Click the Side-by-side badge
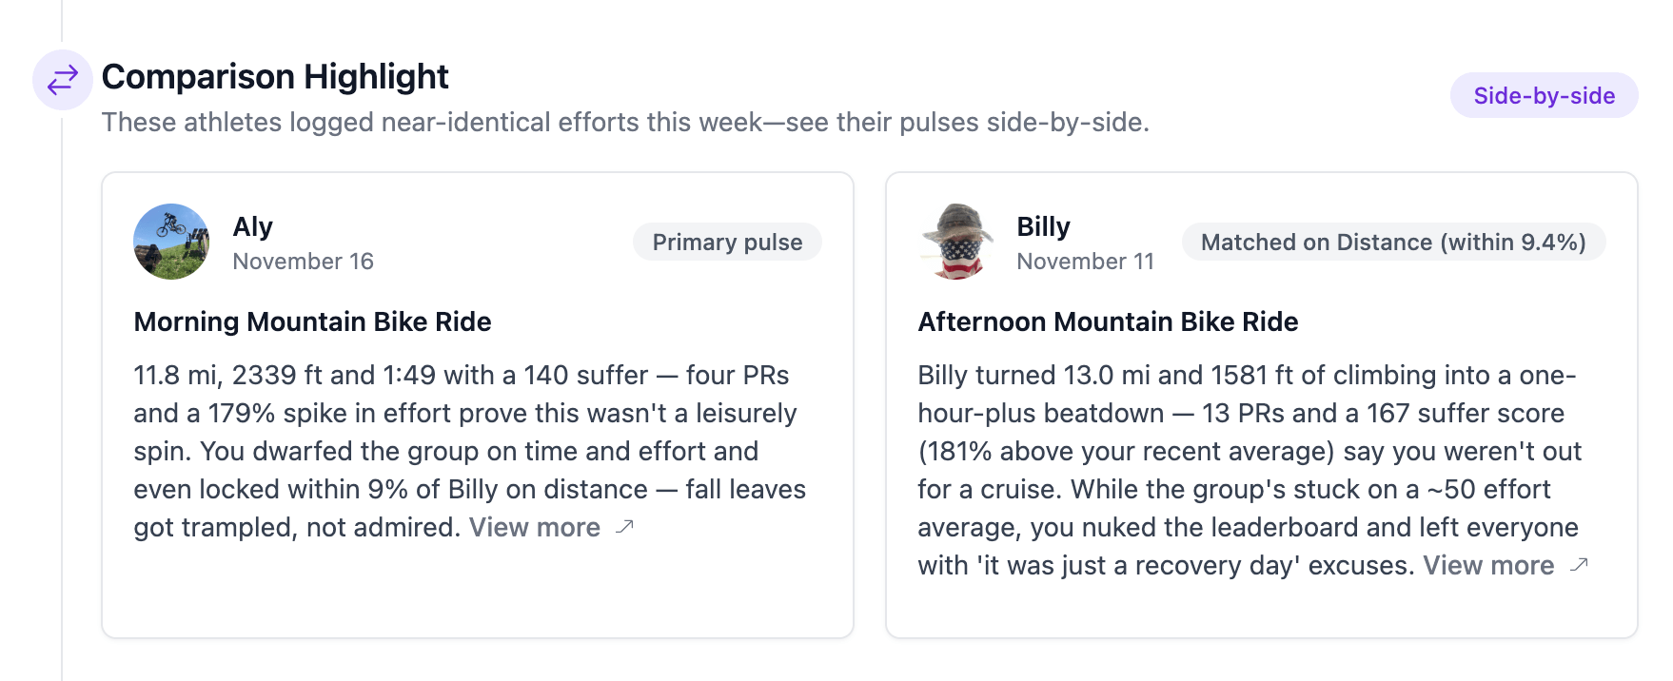The image size is (1673, 681). [x=1544, y=96]
